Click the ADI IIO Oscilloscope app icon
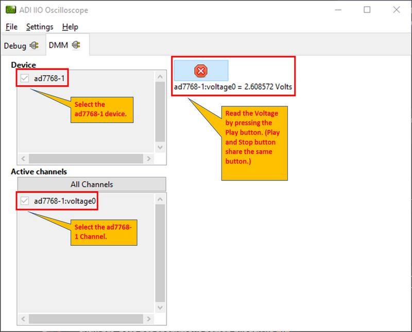This screenshot has height=332, width=412. click(11, 10)
